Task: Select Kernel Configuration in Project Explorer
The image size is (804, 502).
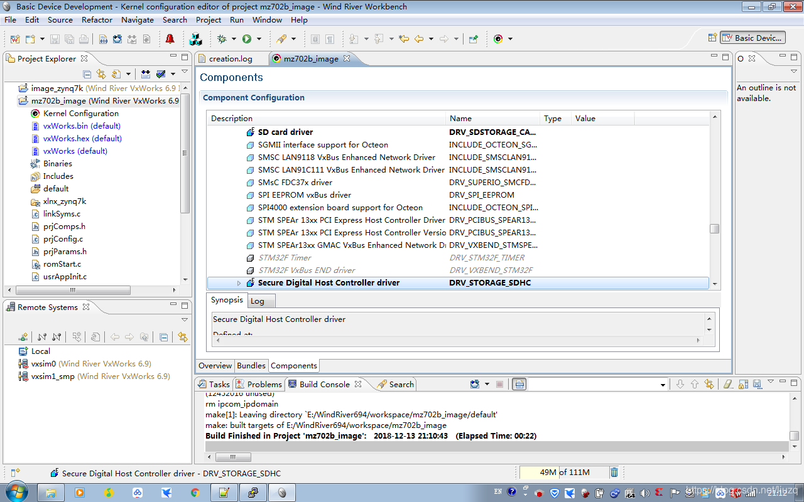Action: click(80, 114)
